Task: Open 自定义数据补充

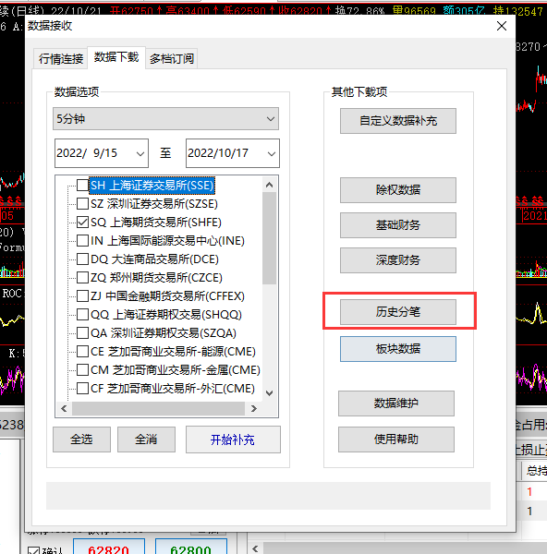Action: pyautogui.click(x=398, y=121)
